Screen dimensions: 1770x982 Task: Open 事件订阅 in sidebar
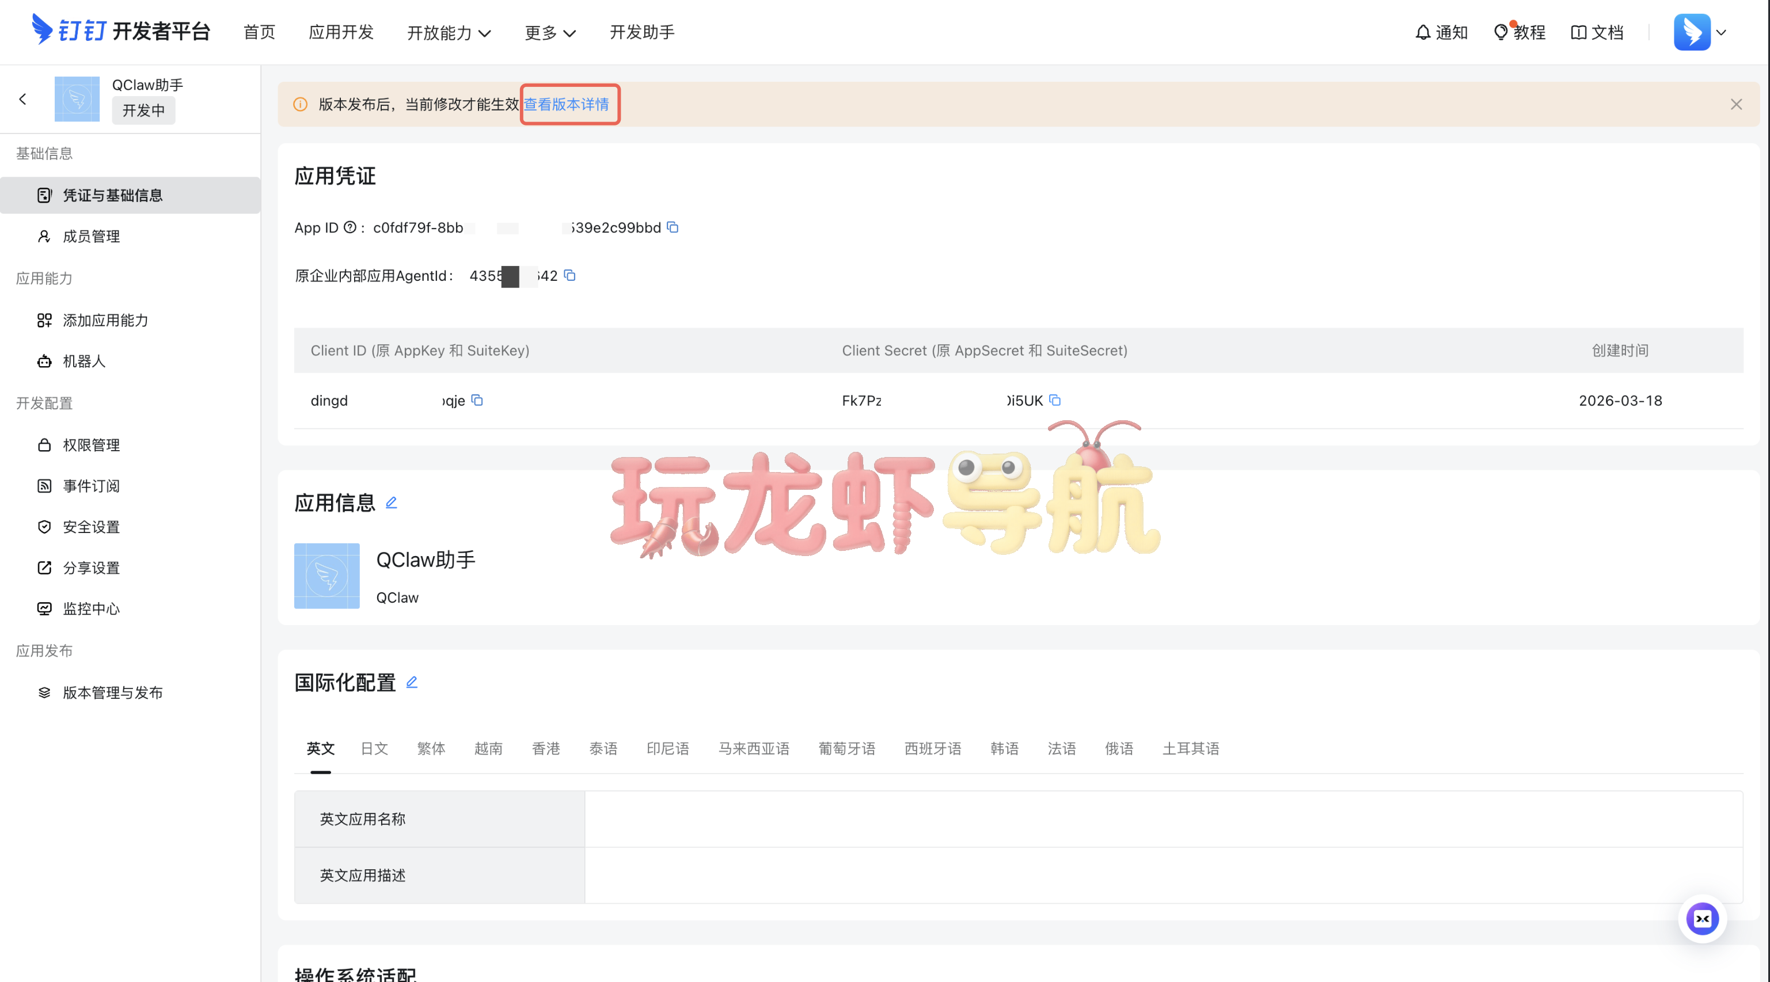coord(131,486)
